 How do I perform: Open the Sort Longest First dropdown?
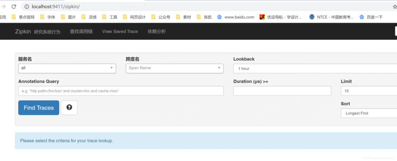369,113
